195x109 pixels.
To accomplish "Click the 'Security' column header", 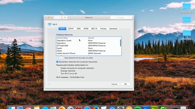I will pos(91,38).
